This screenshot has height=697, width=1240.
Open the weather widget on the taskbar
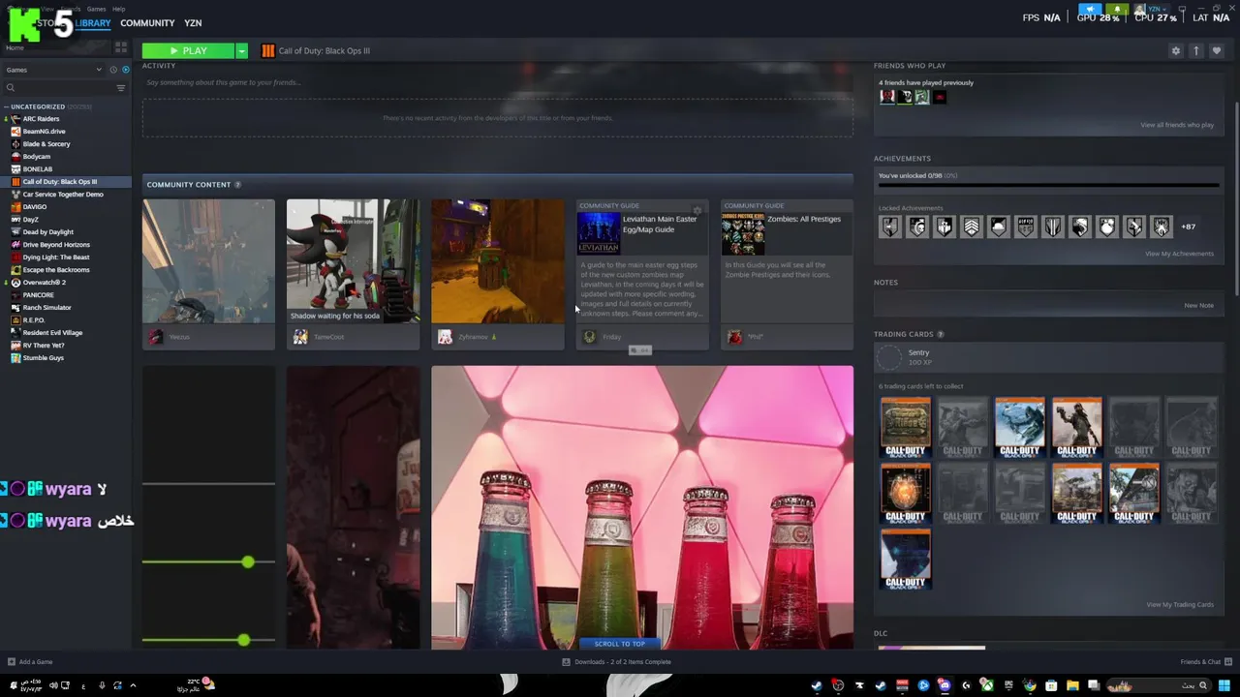[194, 684]
